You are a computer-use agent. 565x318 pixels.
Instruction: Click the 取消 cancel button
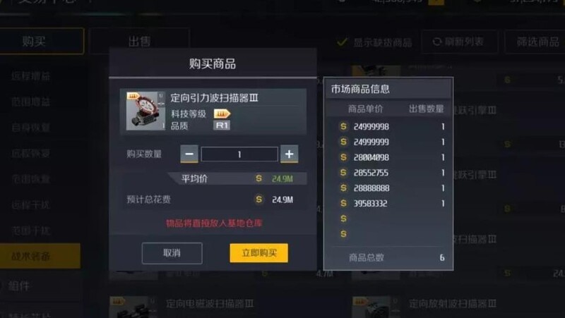(x=172, y=253)
